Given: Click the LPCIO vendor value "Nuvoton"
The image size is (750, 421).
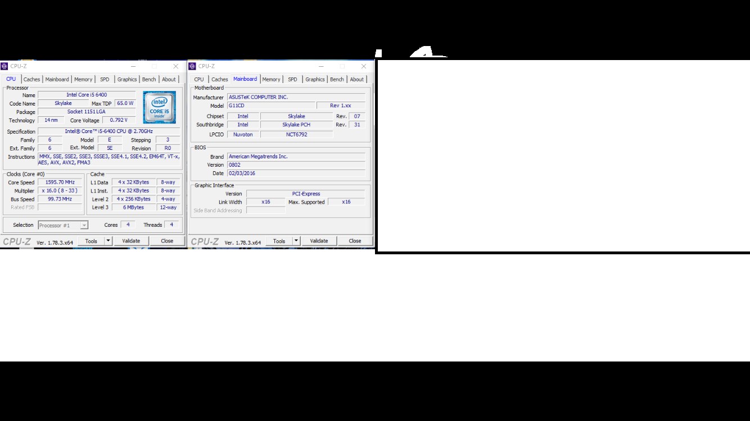Looking at the screenshot, I should click(x=243, y=135).
